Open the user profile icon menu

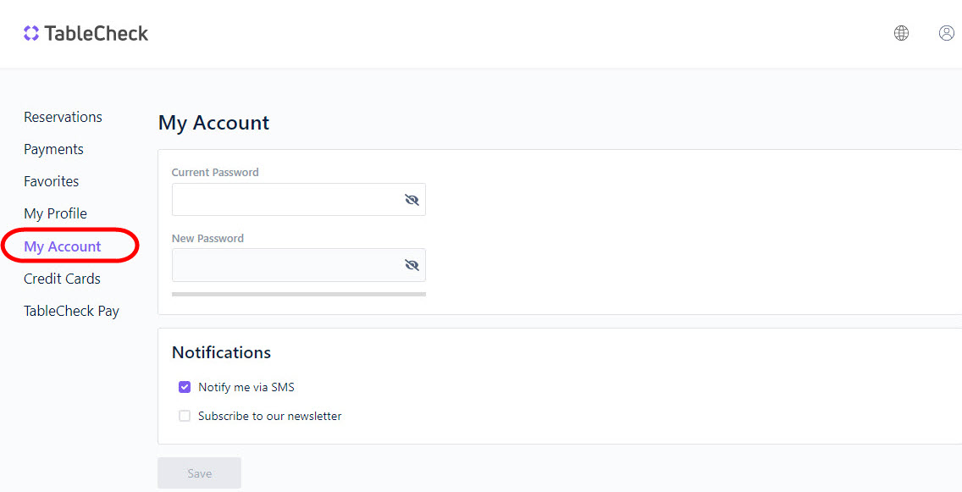(946, 33)
